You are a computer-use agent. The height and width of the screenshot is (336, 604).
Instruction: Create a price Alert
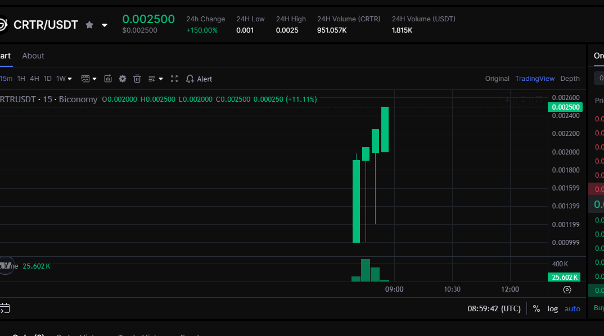point(199,79)
